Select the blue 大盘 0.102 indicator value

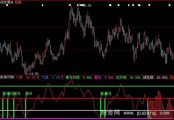click(52, 77)
